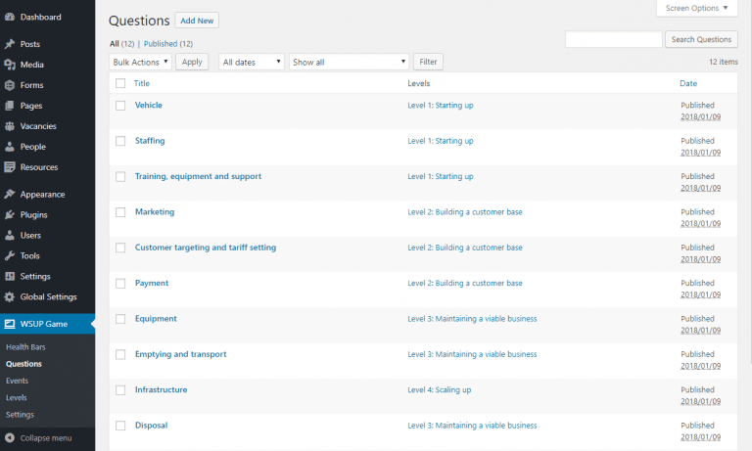Image resolution: width=752 pixels, height=451 pixels.
Task: Click the Search Questions button
Action: click(701, 39)
